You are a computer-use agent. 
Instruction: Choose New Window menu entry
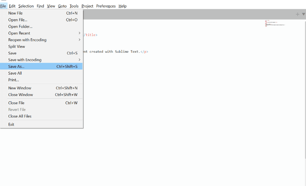[41, 88]
